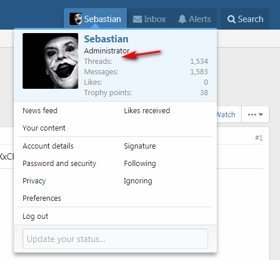View the Ignoring list
Image resolution: width=280 pixels, height=260 pixels.
pyautogui.click(x=138, y=181)
